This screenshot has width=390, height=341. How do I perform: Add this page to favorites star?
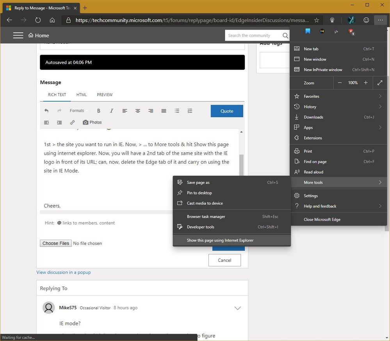pos(316,20)
